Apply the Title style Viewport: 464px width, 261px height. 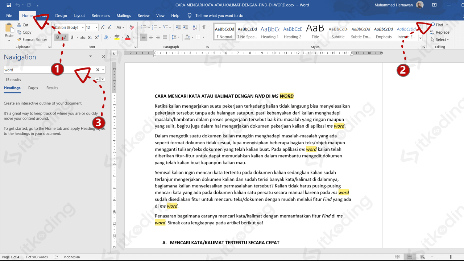pyautogui.click(x=315, y=32)
